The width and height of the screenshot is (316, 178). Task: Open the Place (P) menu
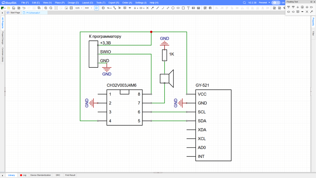click(x=60, y=3)
